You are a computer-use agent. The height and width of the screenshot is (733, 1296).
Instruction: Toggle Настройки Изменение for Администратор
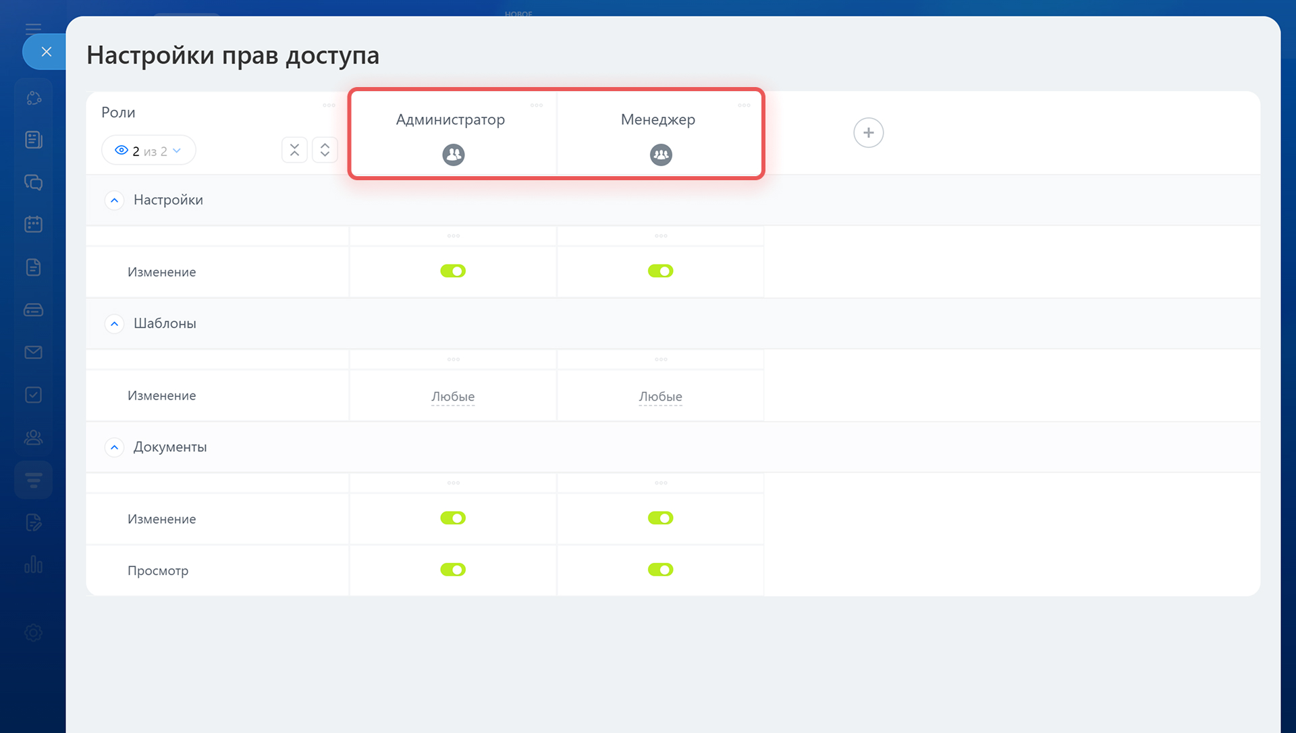pos(453,271)
